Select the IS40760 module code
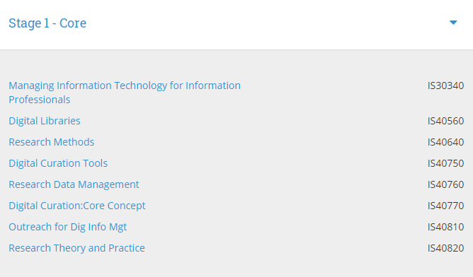The image size is (473, 277). [x=445, y=184]
